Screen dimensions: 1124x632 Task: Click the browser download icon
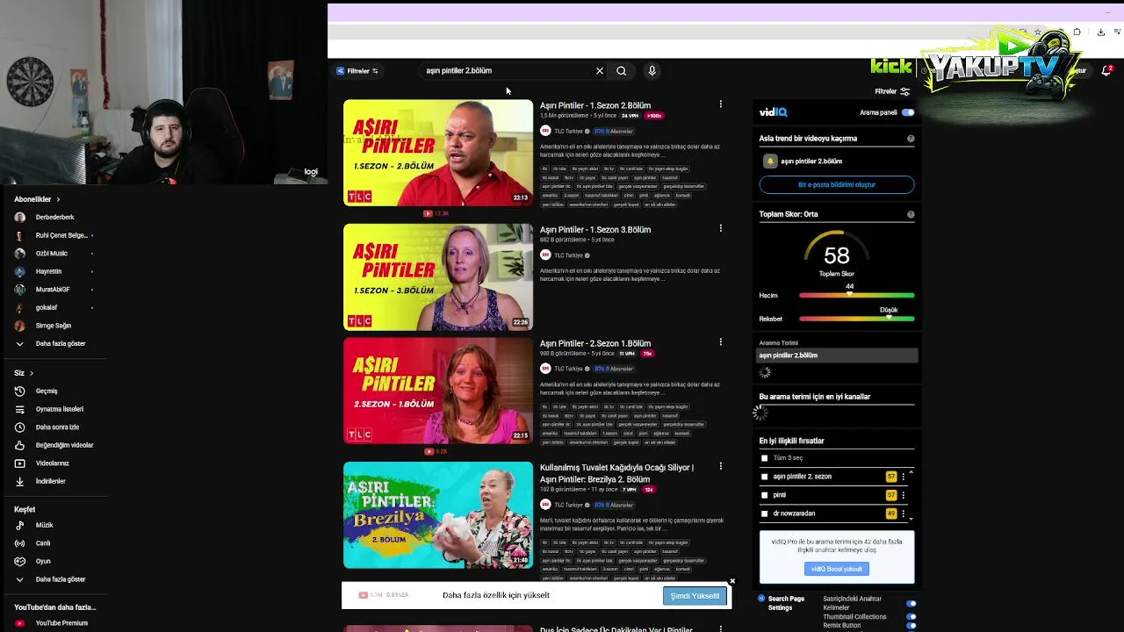[1100, 32]
